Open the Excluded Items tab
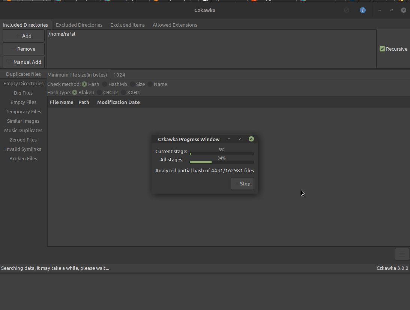This screenshot has height=310, width=410. [x=127, y=25]
